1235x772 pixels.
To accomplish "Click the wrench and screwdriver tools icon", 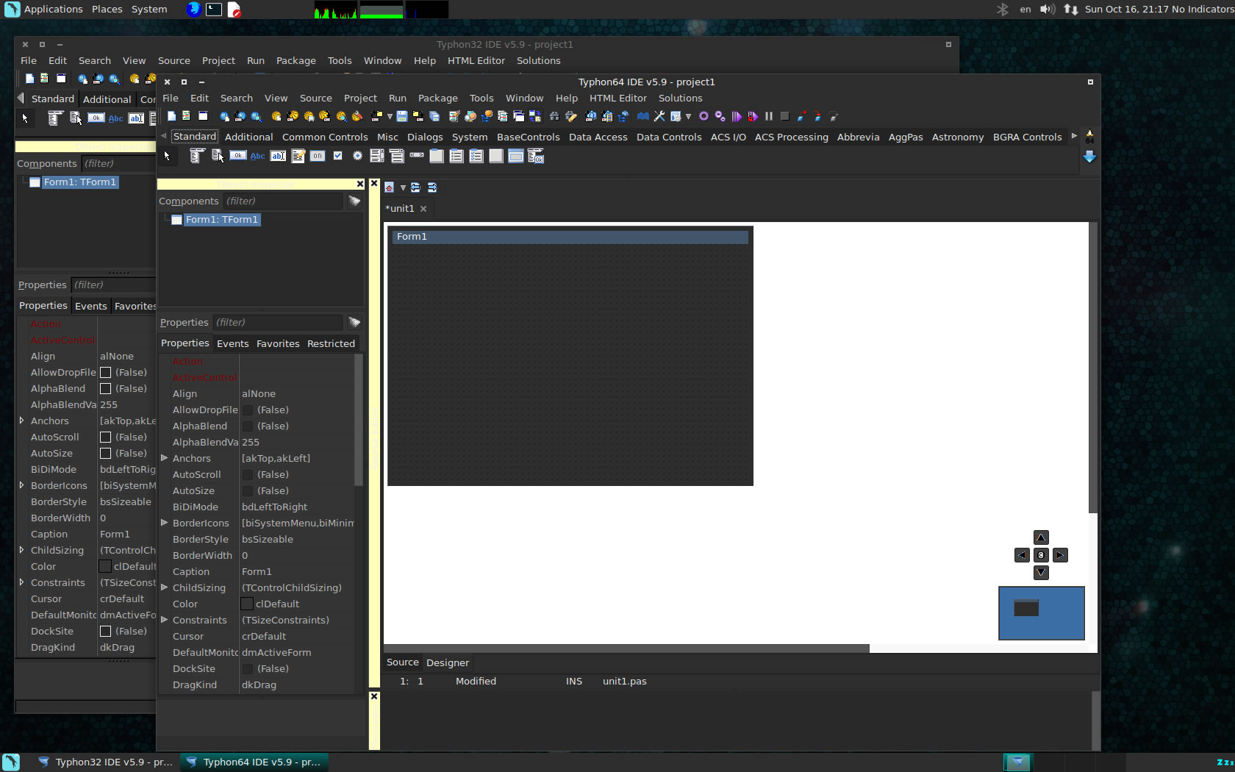I will [659, 116].
